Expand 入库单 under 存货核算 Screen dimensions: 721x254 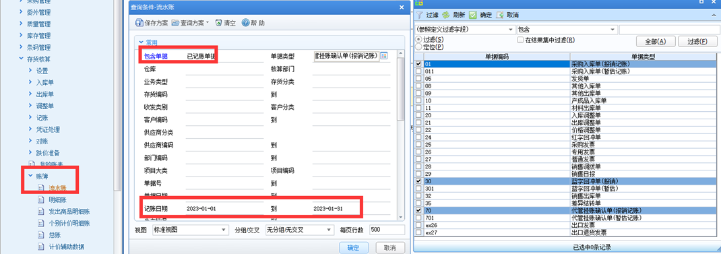pyautogui.click(x=30, y=83)
